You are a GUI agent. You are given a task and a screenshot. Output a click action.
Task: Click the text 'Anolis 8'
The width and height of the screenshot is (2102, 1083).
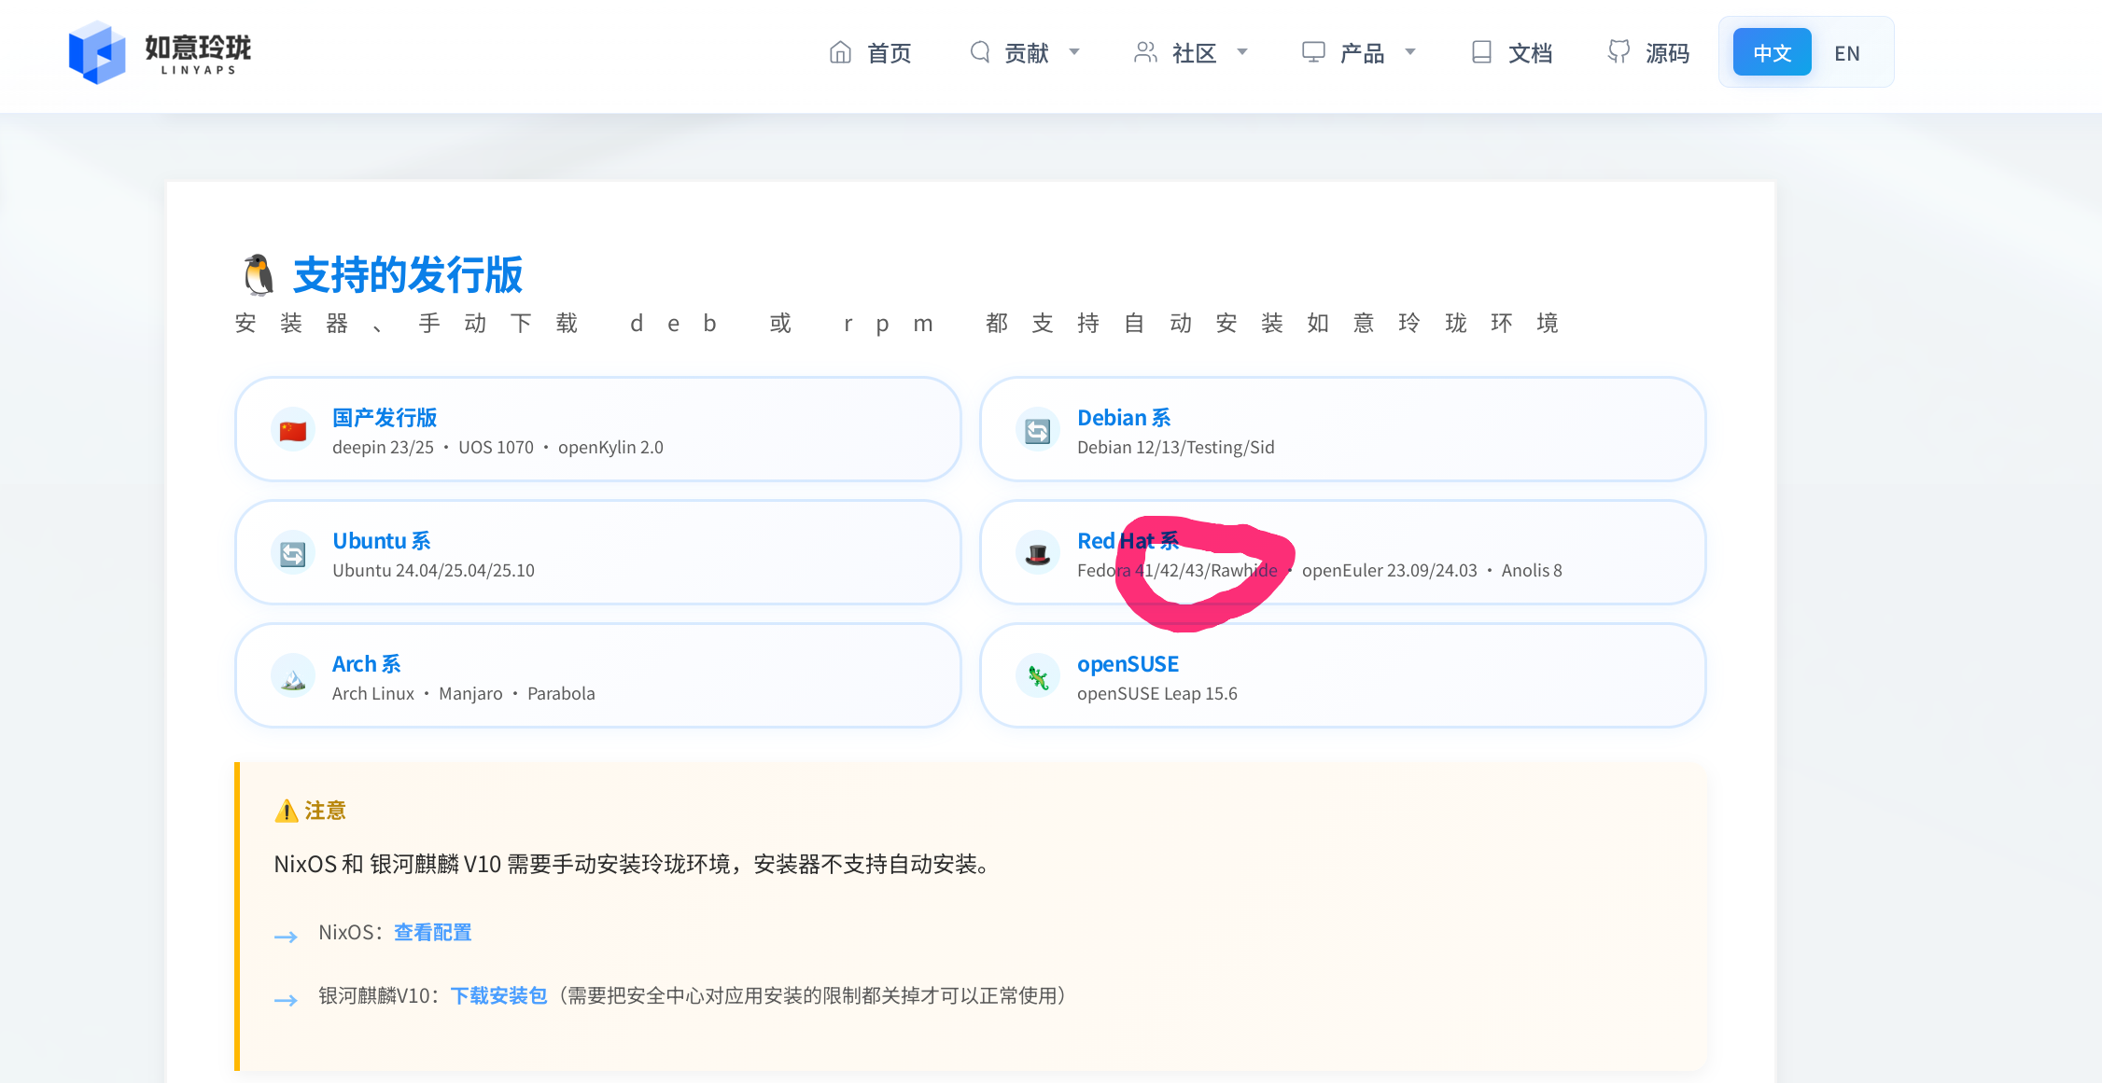pos(1532,570)
